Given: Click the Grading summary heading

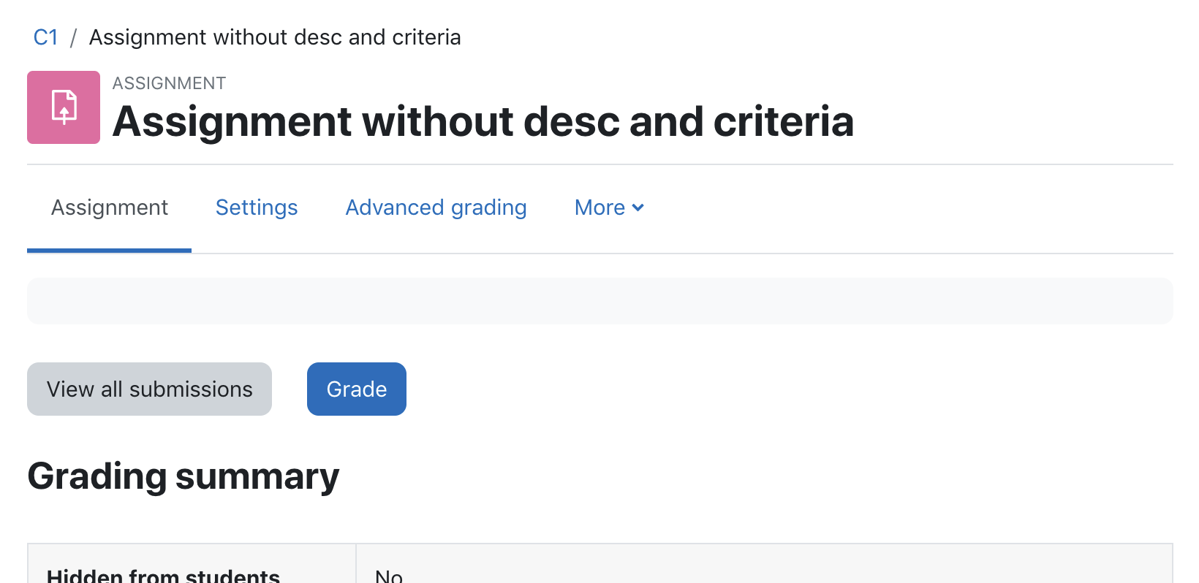Looking at the screenshot, I should click(x=184, y=476).
